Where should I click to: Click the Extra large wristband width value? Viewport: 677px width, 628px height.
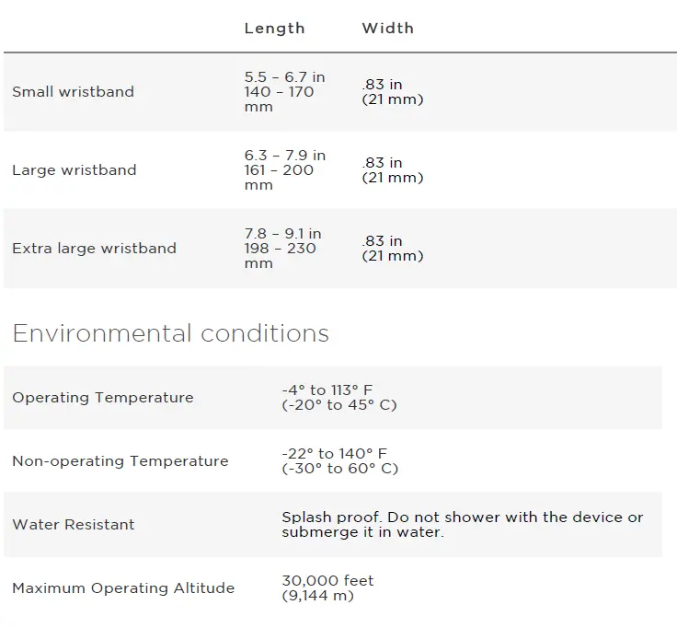[x=393, y=249]
